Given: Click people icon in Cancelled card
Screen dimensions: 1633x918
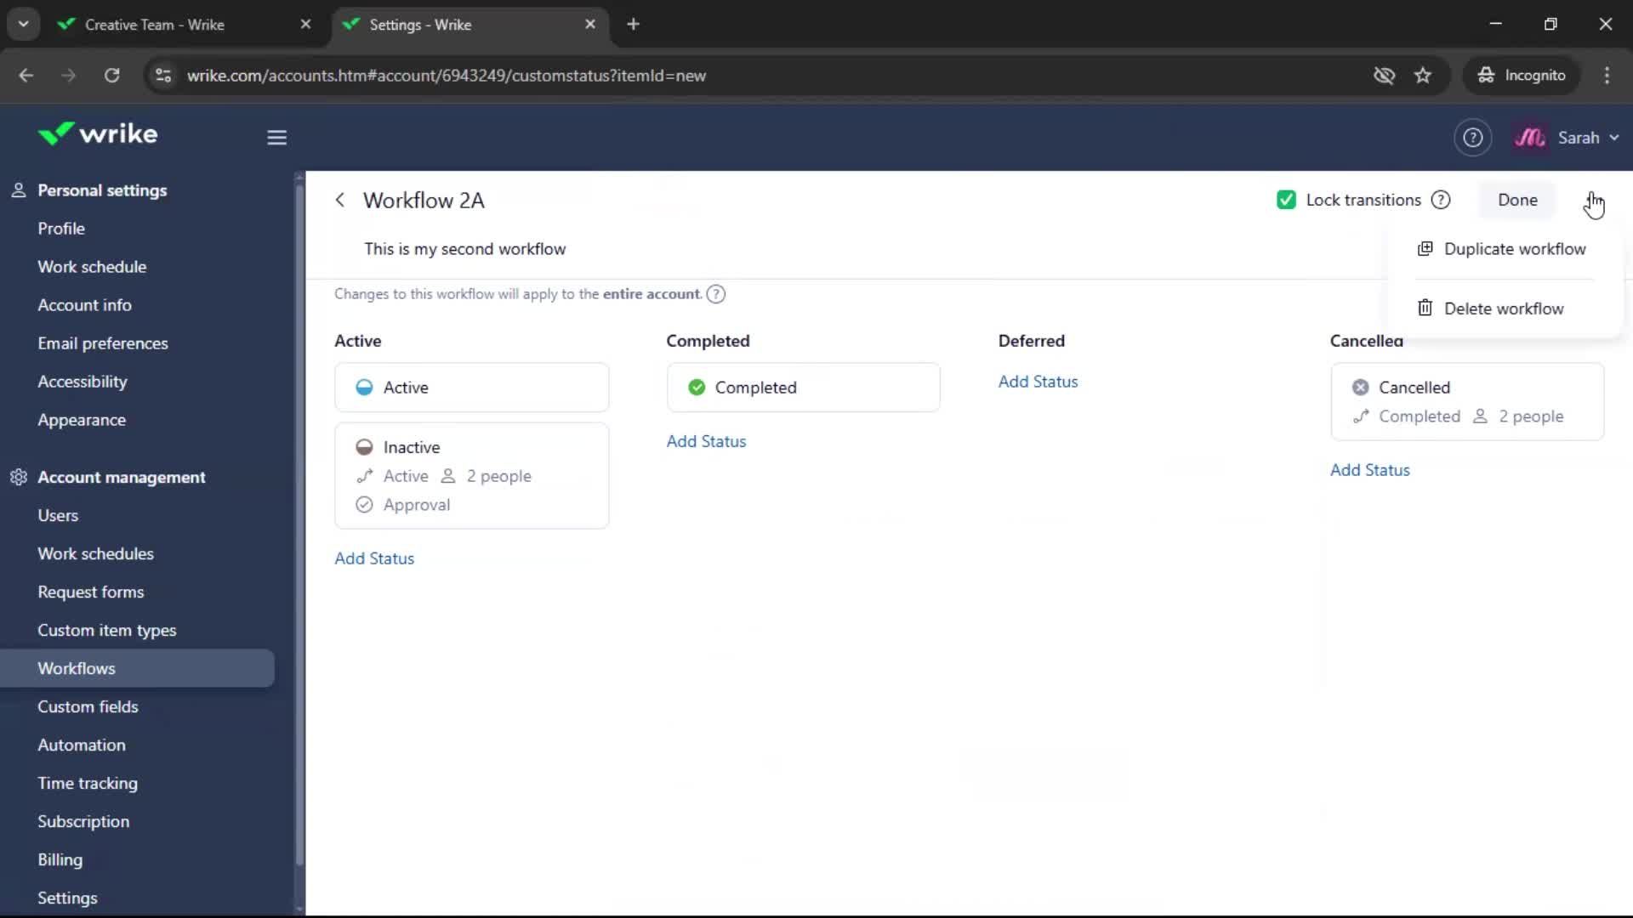Looking at the screenshot, I should coord(1480,416).
